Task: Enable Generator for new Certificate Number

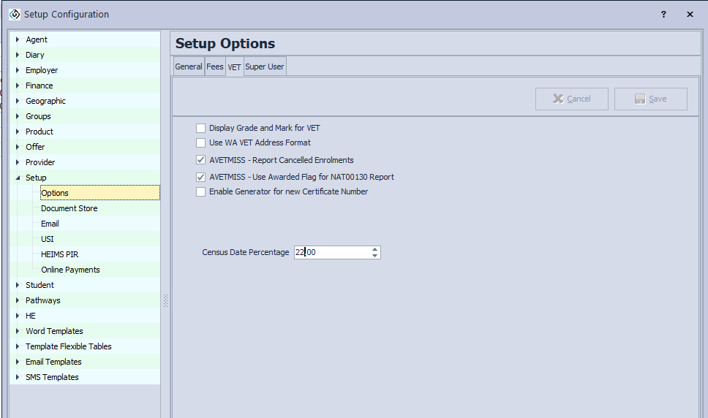Action: [x=200, y=191]
